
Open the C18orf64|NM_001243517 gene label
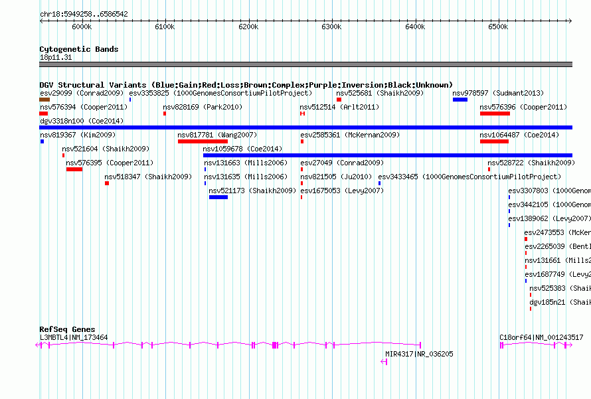(541, 337)
